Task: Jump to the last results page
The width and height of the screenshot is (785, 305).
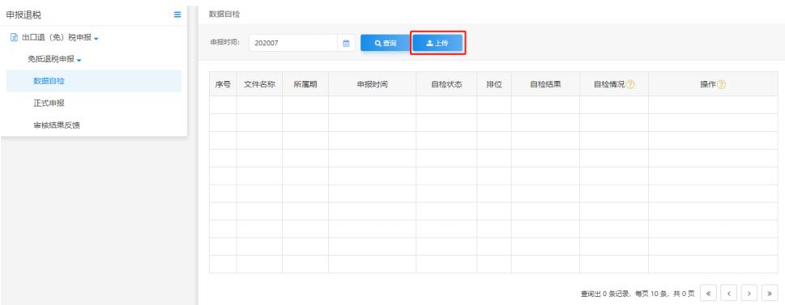Action: [770, 293]
